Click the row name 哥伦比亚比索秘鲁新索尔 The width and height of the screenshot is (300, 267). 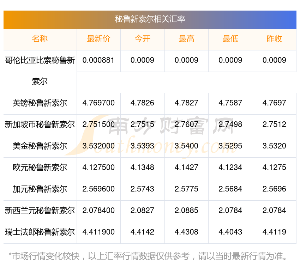40,71
